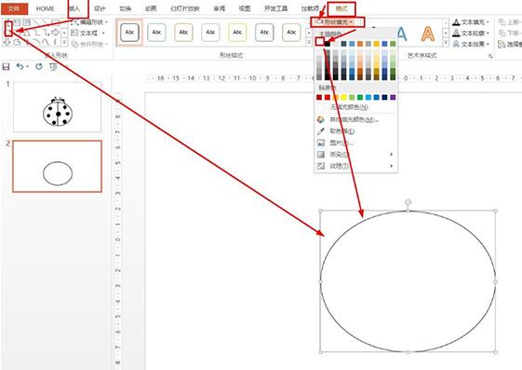Image resolution: width=522 pixels, height=370 pixels.
Task: Open 文本轮廓 text outline dropdown
Action: click(x=471, y=33)
